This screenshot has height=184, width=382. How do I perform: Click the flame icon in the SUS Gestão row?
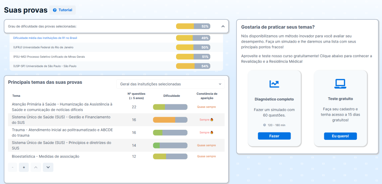(212, 120)
